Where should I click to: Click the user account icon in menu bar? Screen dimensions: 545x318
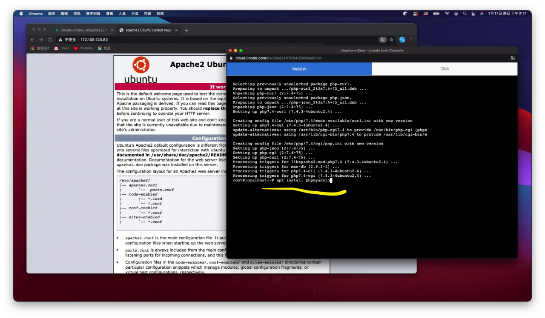[x=456, y=14]
